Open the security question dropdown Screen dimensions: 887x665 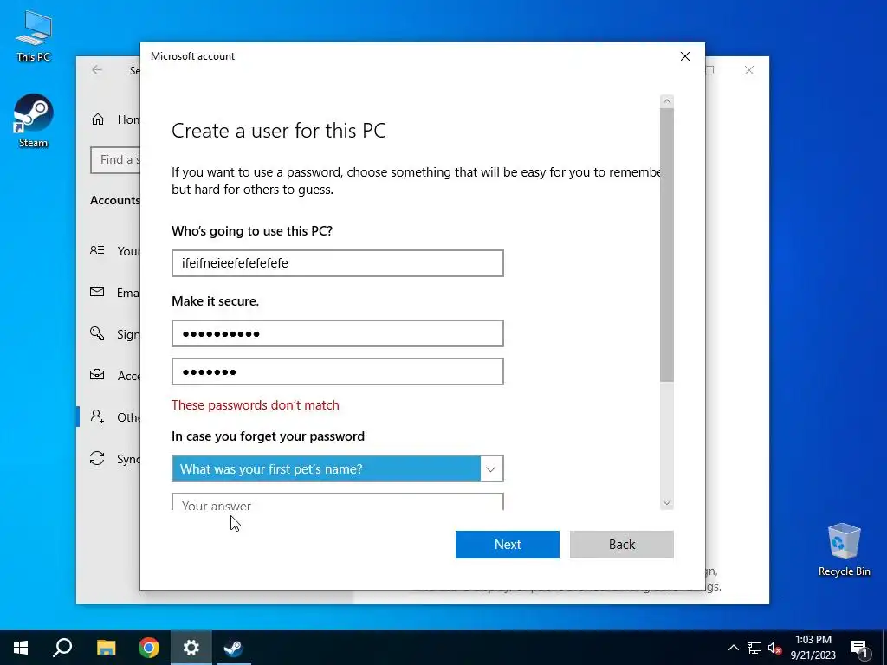[x=338, y=468]
